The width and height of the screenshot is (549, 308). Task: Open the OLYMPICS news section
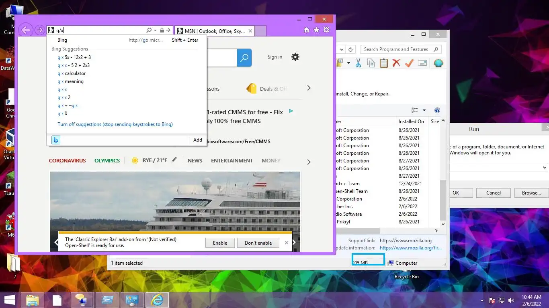(107, 160)
